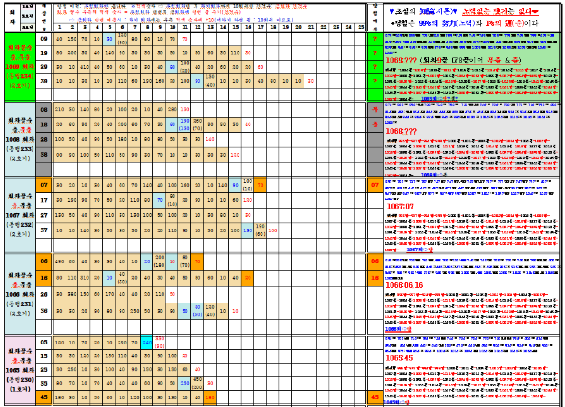Select the cell containing 410 in row 29
This screenshot has width=565, height=407.
[84, 67]
